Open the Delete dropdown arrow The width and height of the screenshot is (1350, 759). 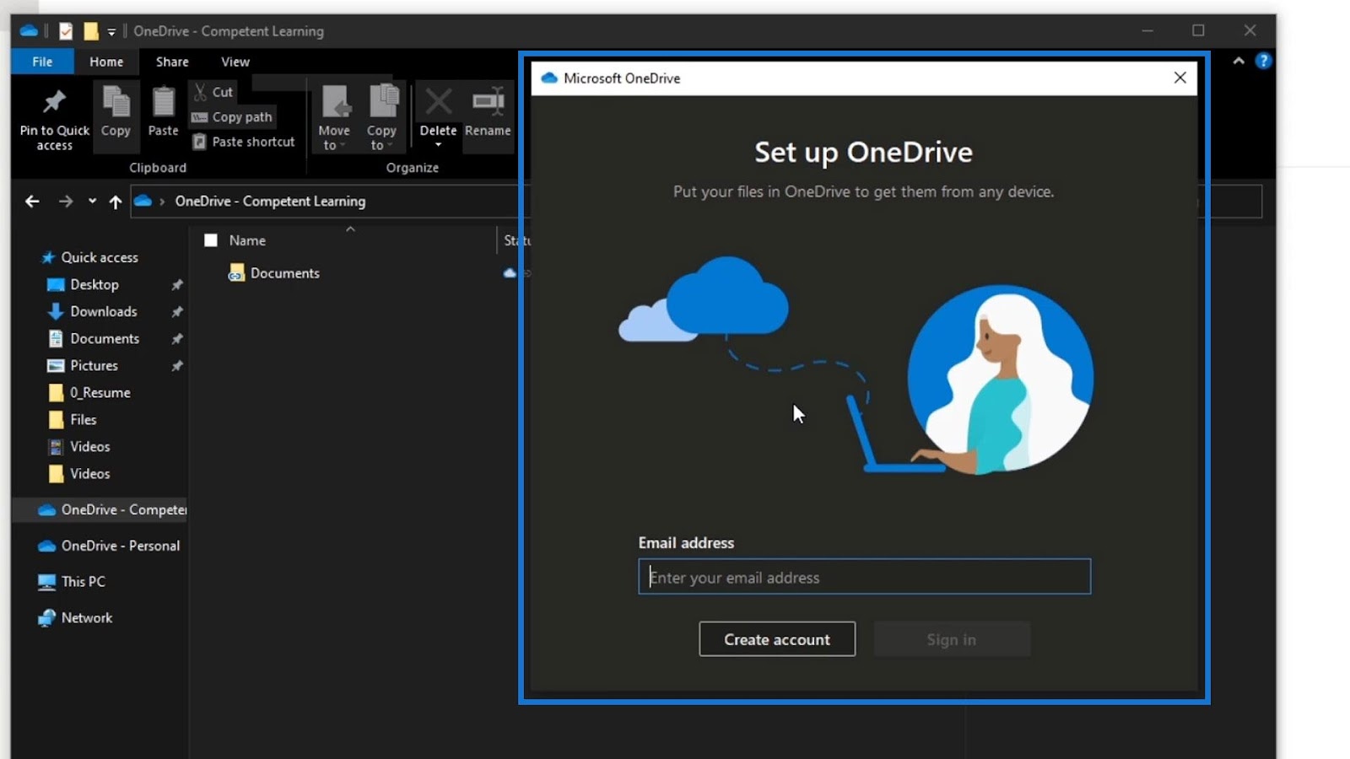click(x=438, y=145)
